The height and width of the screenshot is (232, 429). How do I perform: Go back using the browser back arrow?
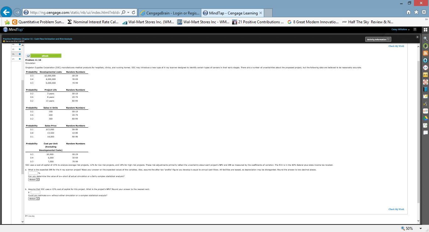coord(6,13)
